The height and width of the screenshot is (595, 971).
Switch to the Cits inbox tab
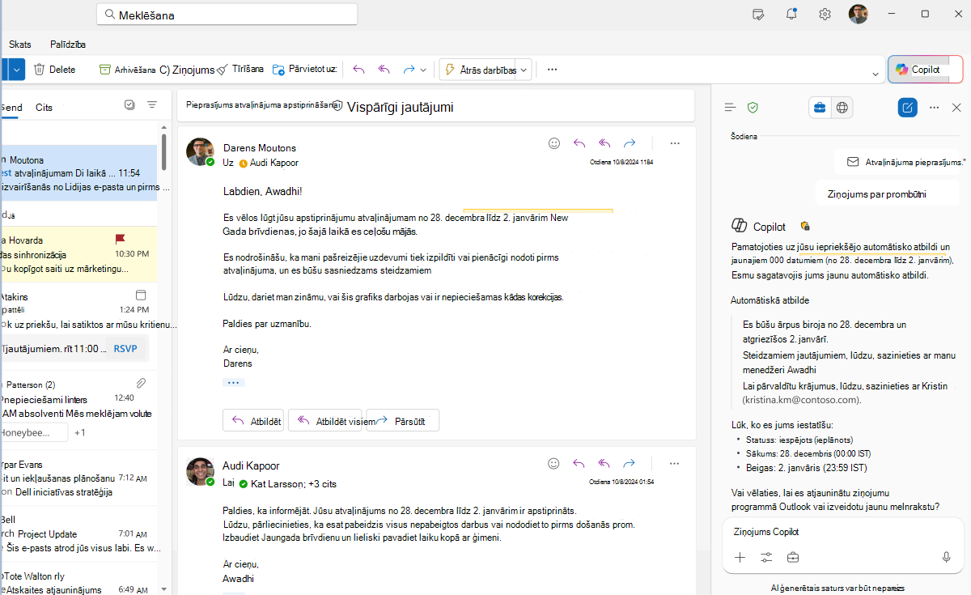click(45, 108)
